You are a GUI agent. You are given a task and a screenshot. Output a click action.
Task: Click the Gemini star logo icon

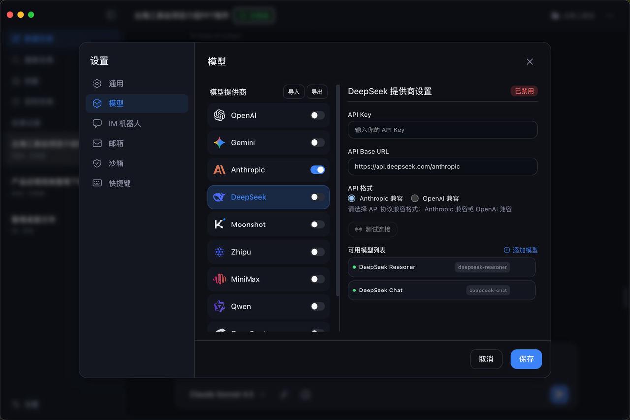click(220, 143)
